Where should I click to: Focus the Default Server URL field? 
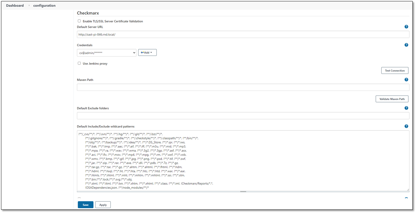click(243, 34)
